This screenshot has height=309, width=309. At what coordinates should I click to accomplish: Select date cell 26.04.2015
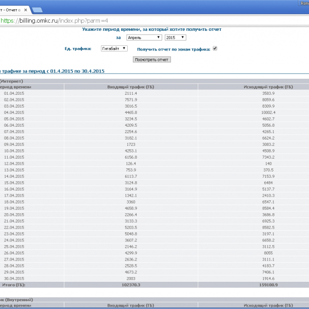tap(14, 253)
